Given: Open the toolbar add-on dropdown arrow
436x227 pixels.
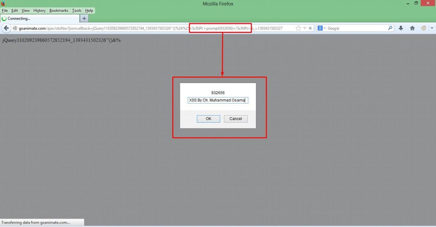Looking at the screenshot, I should (x=432, y=28).
